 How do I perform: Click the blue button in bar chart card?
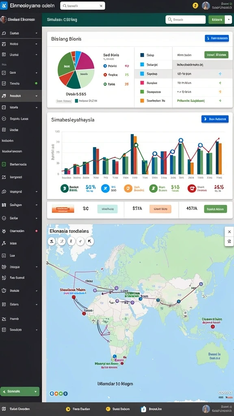215,119
